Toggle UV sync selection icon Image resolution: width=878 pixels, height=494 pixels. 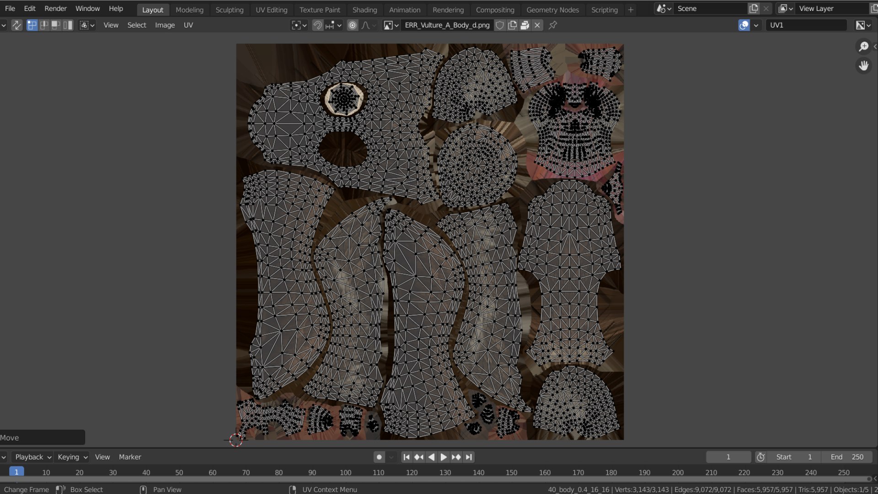click(16, 25)
